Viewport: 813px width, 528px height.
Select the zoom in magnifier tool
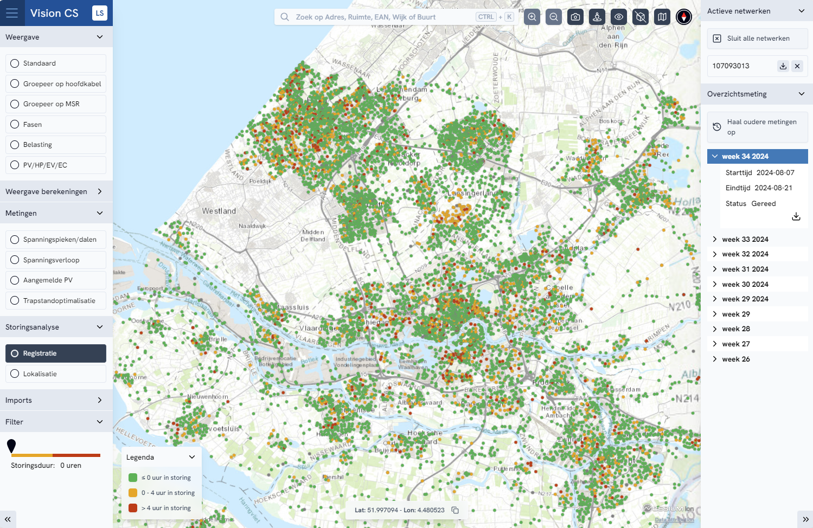point(532,17)
